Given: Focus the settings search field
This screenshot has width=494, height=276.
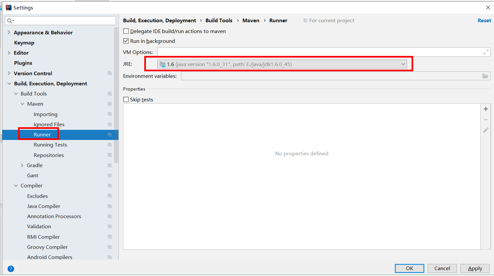Looking at the screenshot, I should [x=61, y=21].
